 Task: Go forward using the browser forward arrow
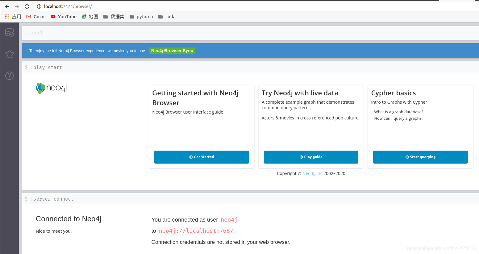pyautogui.click(x=17, y=6)
